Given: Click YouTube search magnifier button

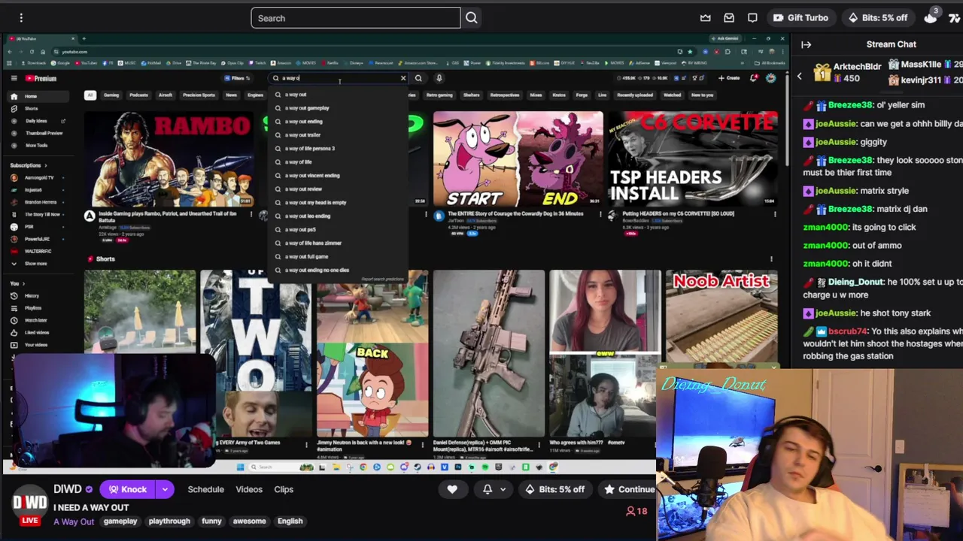Looking at the screenshot, I should click(x=418, y=78).
